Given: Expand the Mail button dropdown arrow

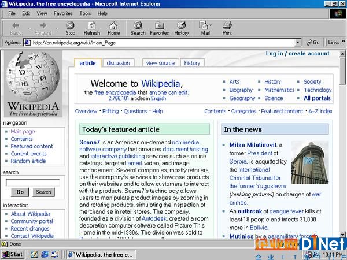Looking at the screenshot, I should point(211,25).
